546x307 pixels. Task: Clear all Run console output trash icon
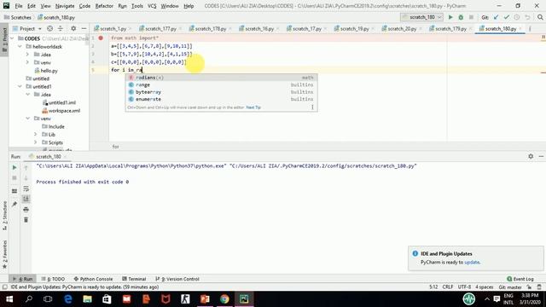(x=26, y=220)
